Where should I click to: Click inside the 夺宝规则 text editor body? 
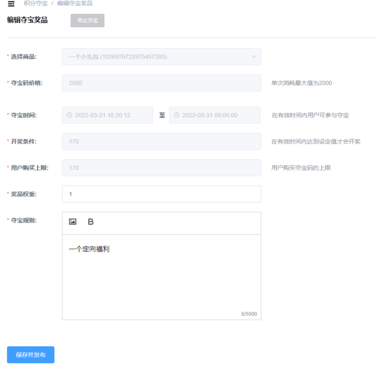click(x=161, y=276)
